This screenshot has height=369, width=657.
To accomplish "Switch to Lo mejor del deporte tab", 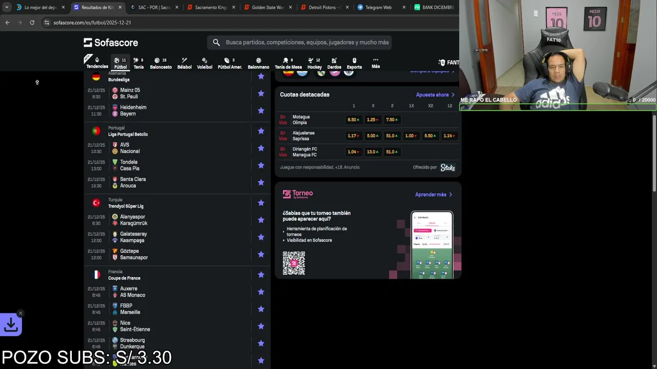I will point(41,8).
